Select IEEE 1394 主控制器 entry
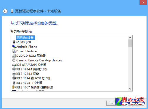 click(29, 83)
